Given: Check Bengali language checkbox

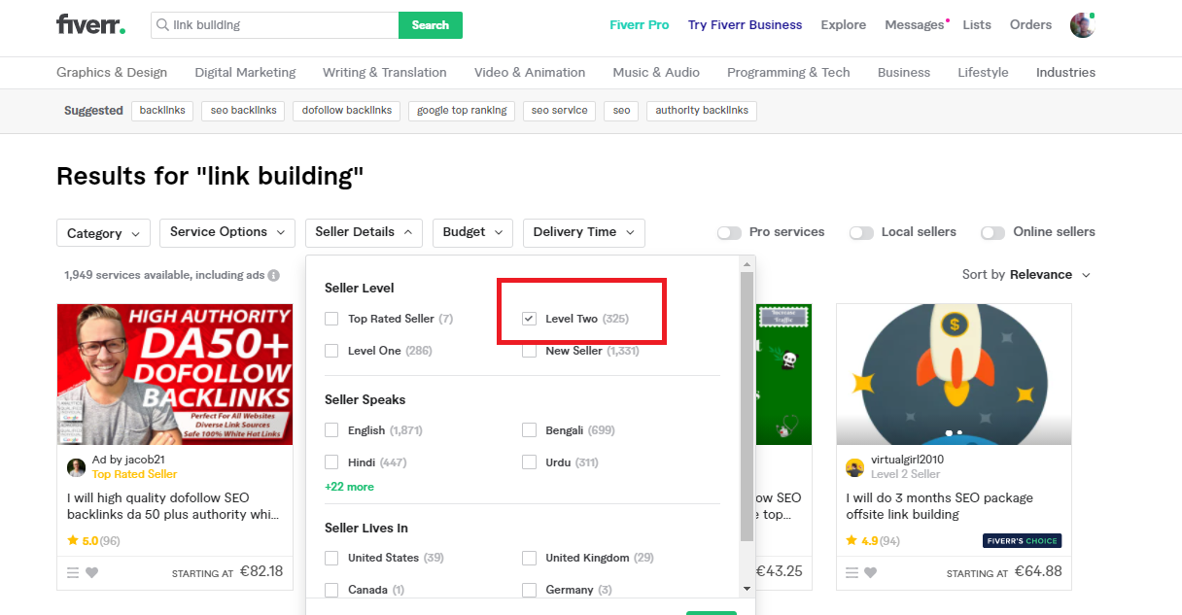Looking at the screenshot, I should click(529, 430).
